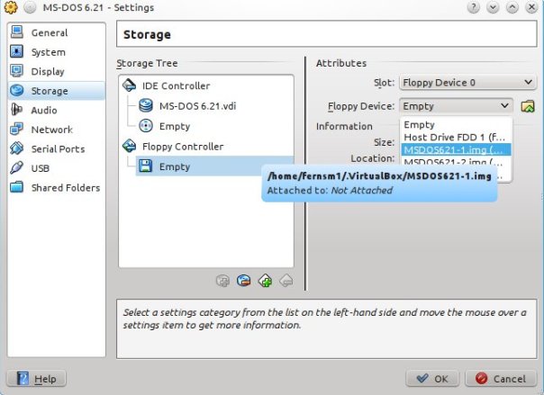Click the round button beside title bar gear

point(31,7)
